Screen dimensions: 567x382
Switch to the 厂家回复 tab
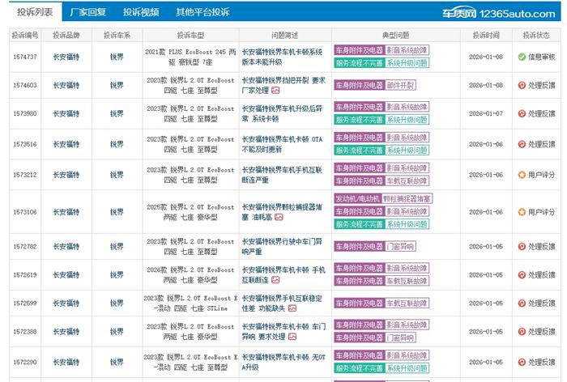point(88,12)
